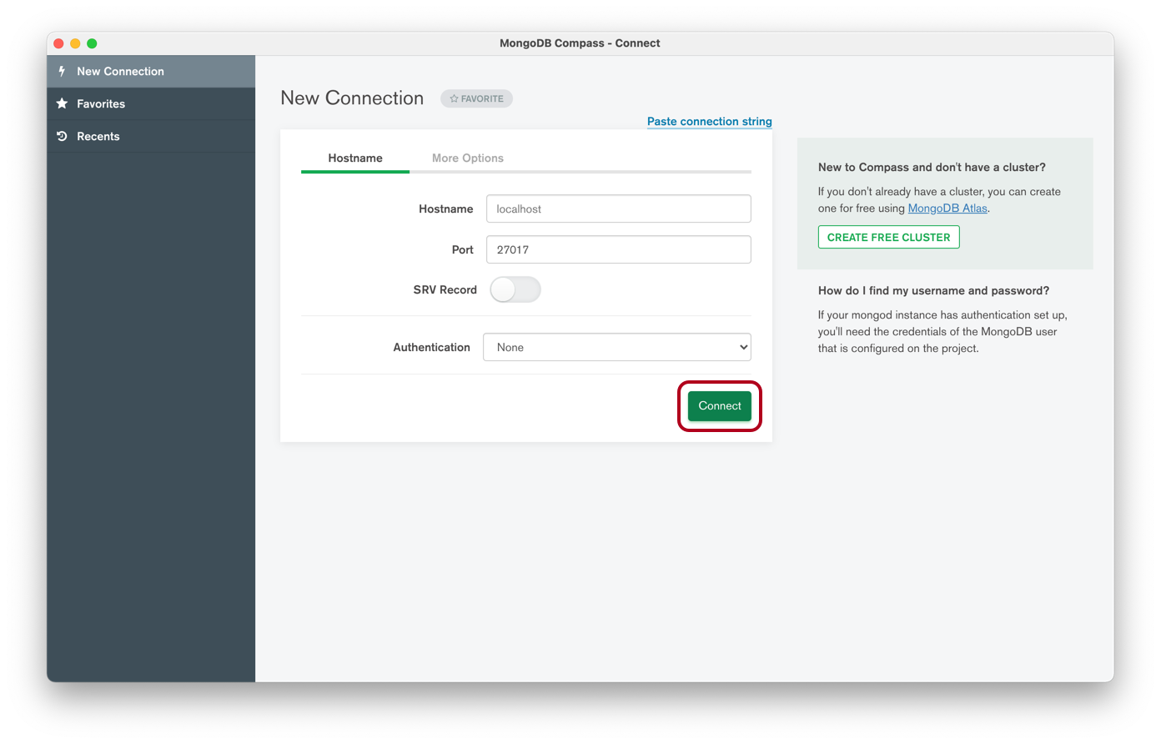Open the MongoDB Atlas link
The height and width of the screenshot is (744, 1161).
coord(947,209)
